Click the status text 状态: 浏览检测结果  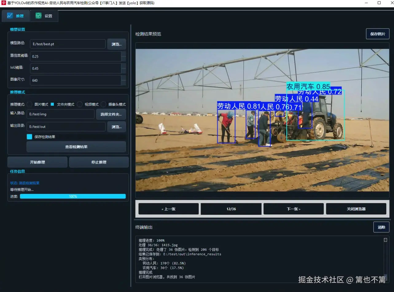click(x=25, y=183)
